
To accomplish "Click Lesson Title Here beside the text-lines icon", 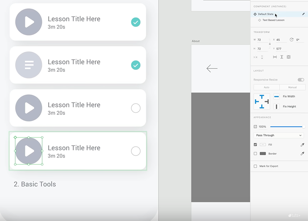I will pyautogui.click(x=74, y=62).
